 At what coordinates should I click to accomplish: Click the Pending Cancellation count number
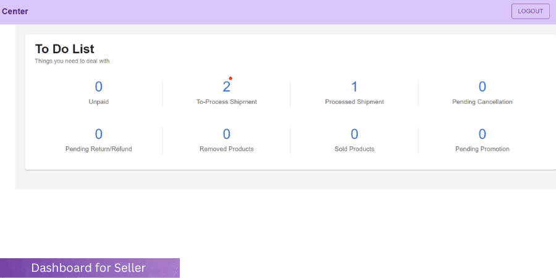(x=482, y=87)
